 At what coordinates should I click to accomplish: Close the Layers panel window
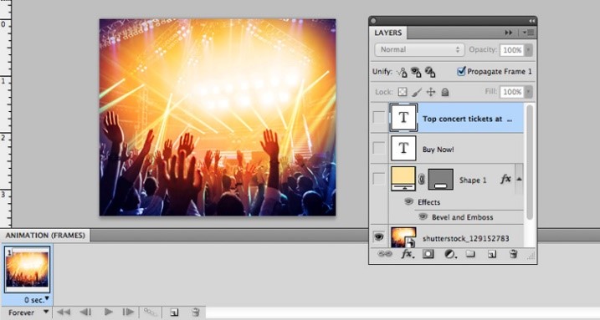tap(374, 21)
